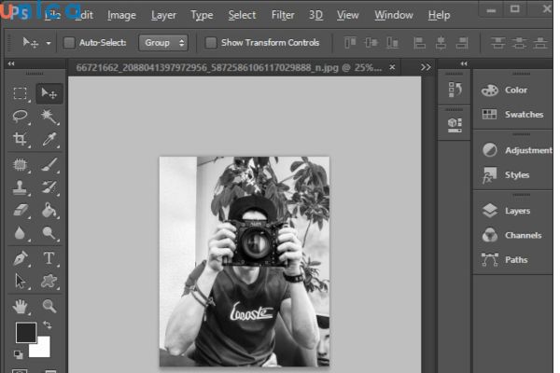This screenshot has height=373, width=560.
Task: Enable Show Transform Controls checkbox
Action: click(x=211, y=43)
